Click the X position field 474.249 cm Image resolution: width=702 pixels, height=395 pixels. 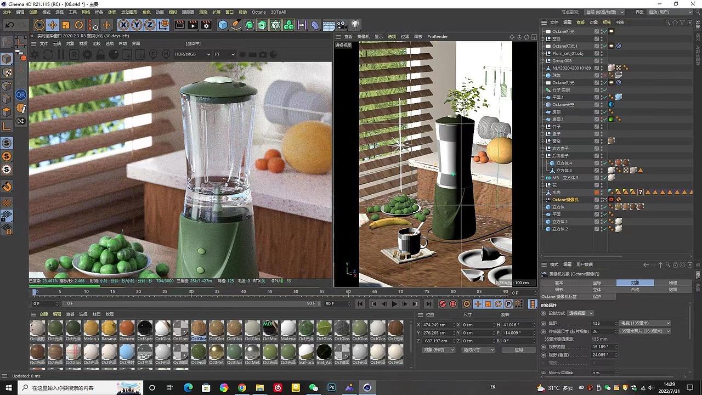438,325
